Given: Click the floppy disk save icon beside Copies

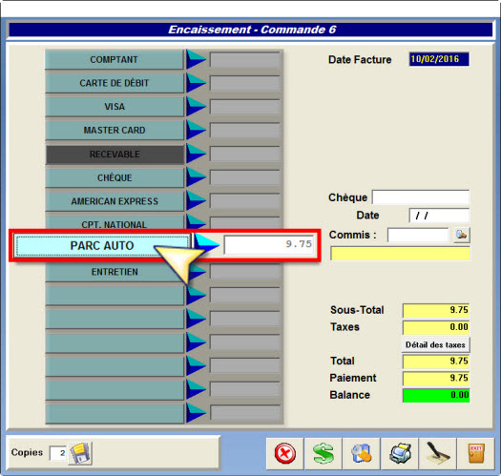Looking at the screenshot, I should tap(80, 453).
